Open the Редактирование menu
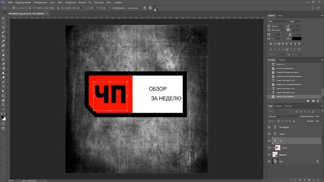The height and width of the screenshot is (182, 324). (x=23, y=3)
